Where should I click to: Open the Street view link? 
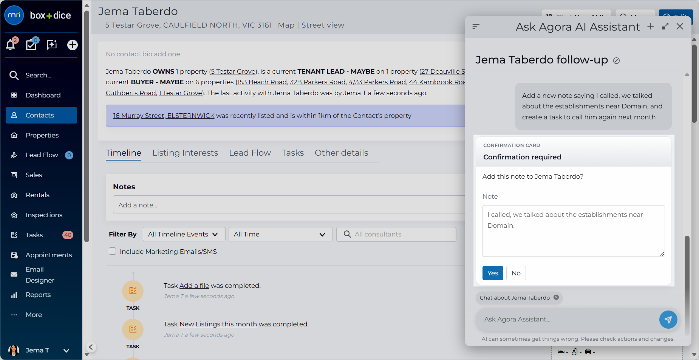click(x=323, y=25)
